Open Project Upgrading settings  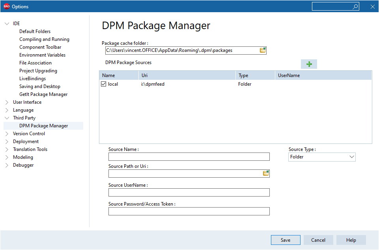coord(38,71)
